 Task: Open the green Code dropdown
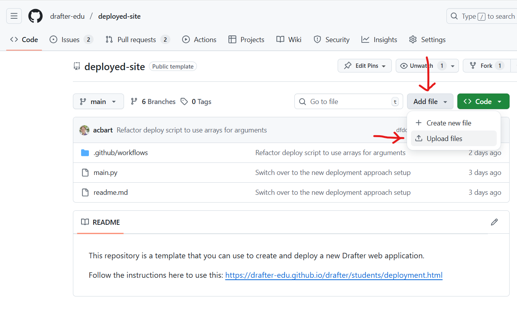(x=483, y=101)
